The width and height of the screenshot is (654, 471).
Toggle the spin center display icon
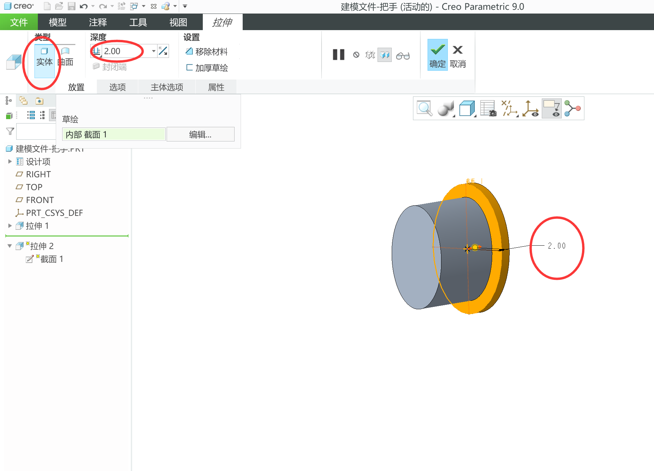tap(530, 109)
